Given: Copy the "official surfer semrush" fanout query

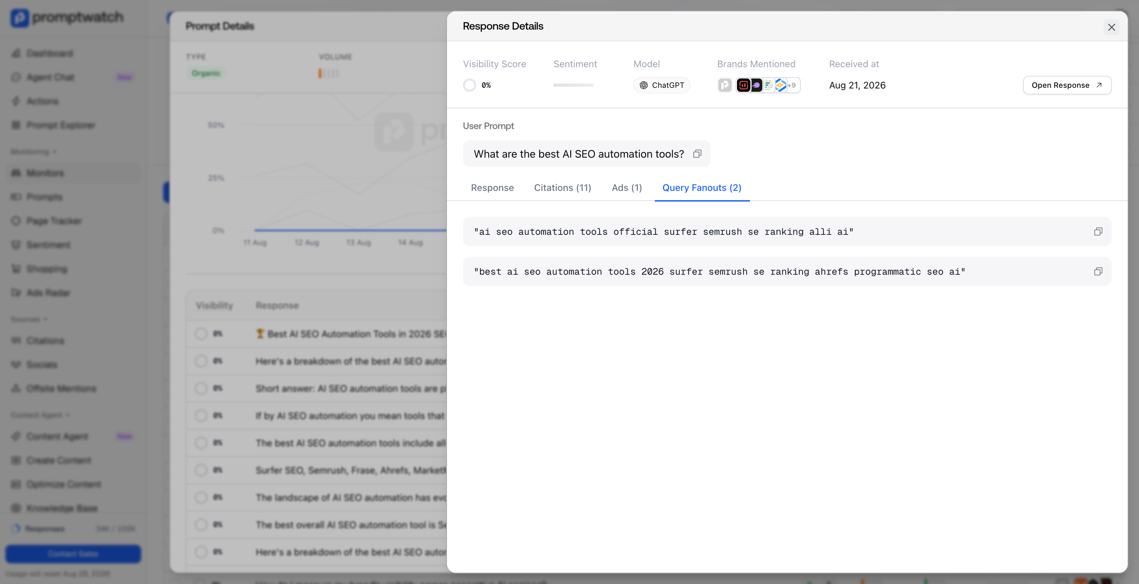Looking at the screenshot, I should (x=1098, y=232).
